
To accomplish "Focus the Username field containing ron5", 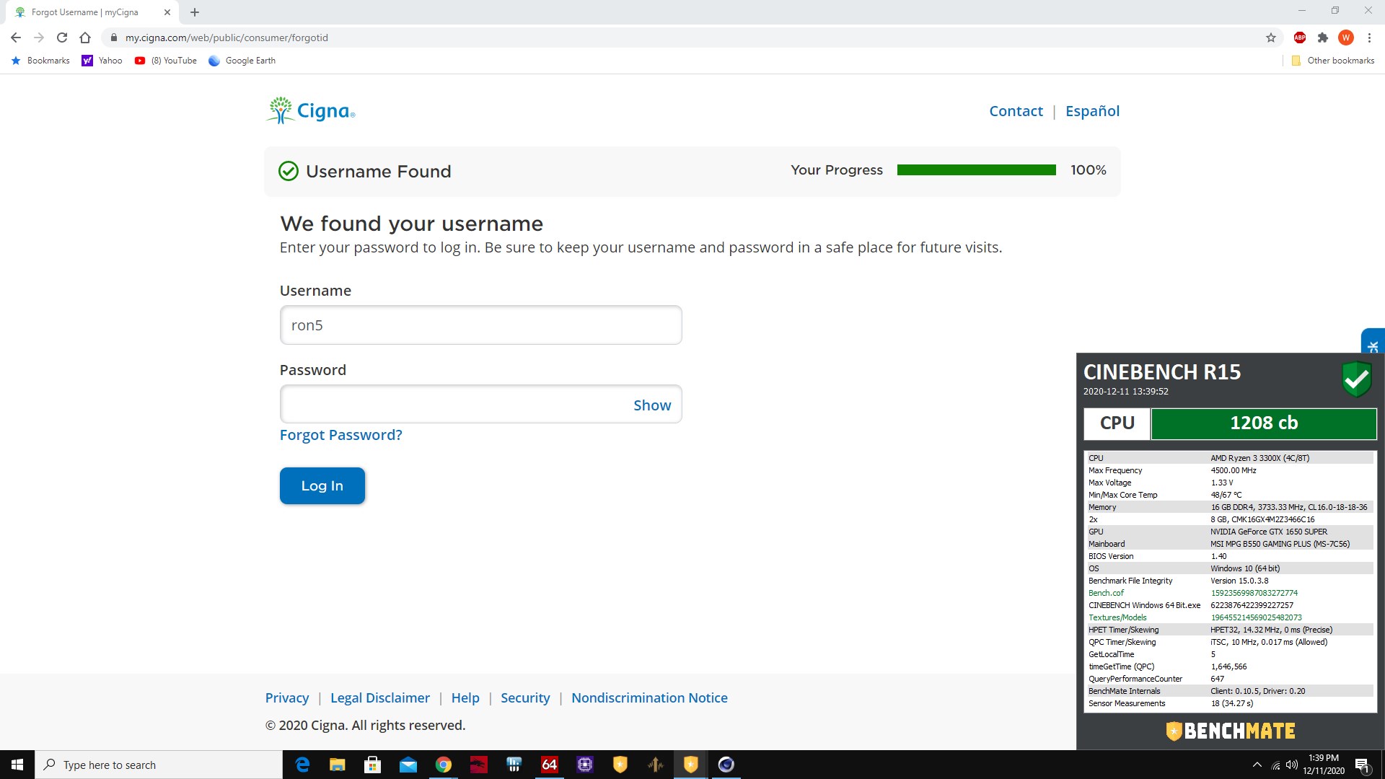I will 480,325.
